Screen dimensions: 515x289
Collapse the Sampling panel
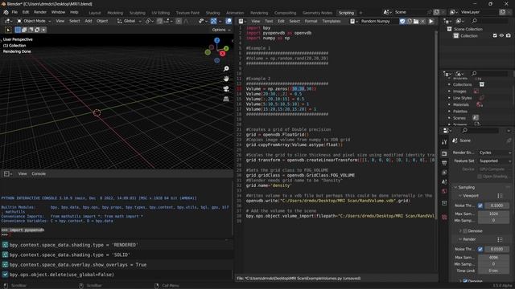pos(466,187)
